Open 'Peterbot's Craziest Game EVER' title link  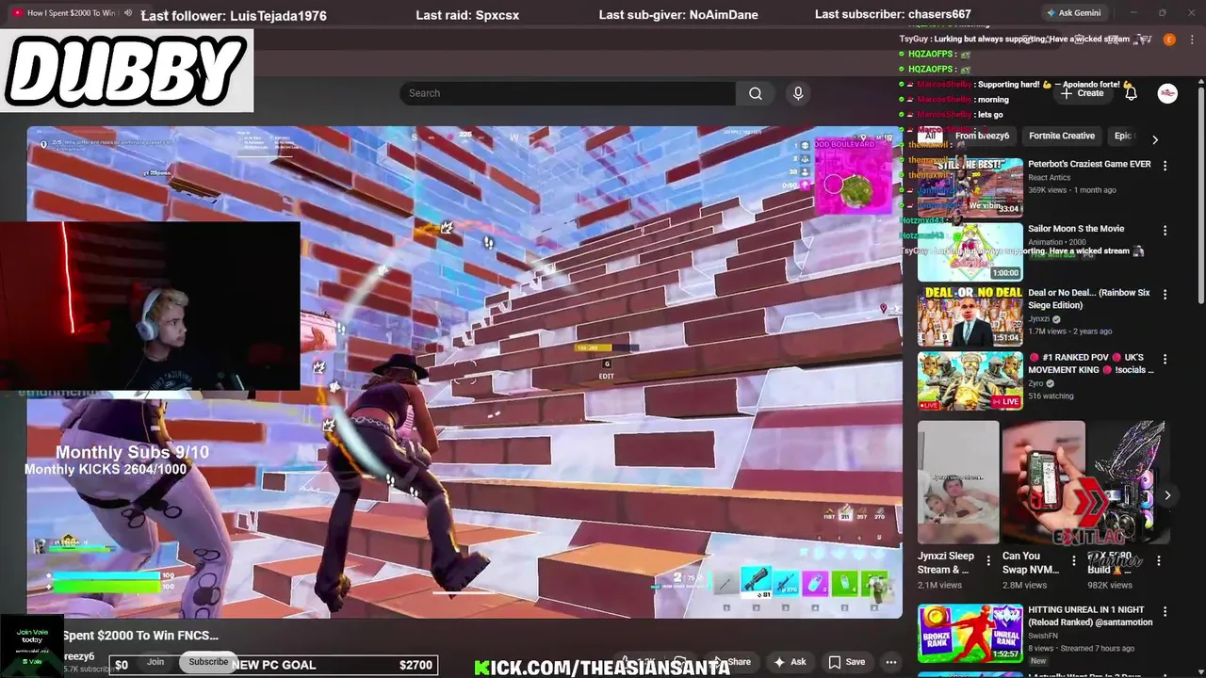(1089, 164)
